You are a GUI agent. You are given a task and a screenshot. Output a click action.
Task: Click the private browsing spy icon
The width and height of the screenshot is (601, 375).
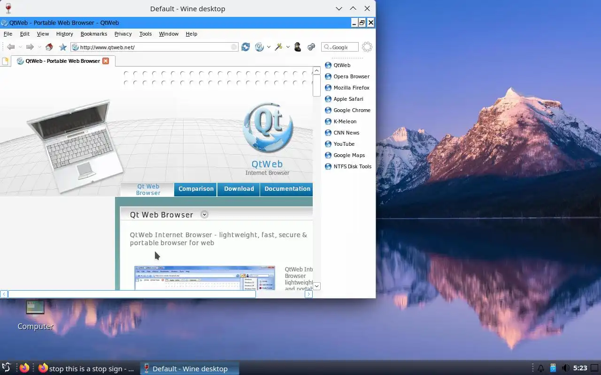(x=297, y=47)
